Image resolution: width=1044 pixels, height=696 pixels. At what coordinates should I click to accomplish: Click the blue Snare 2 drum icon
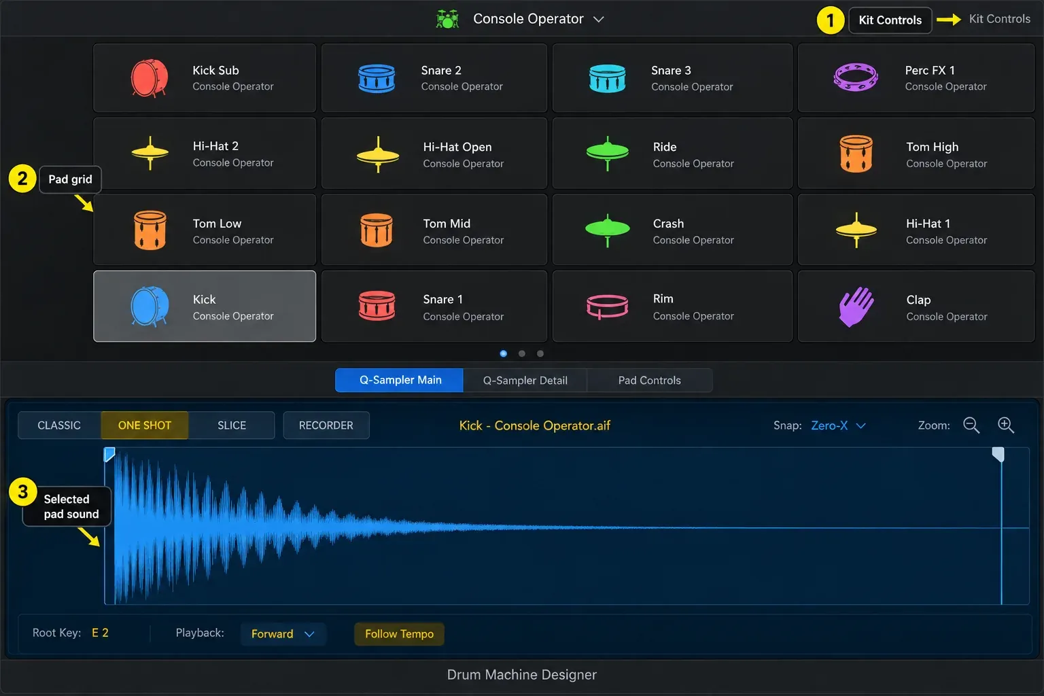(377, 79)
